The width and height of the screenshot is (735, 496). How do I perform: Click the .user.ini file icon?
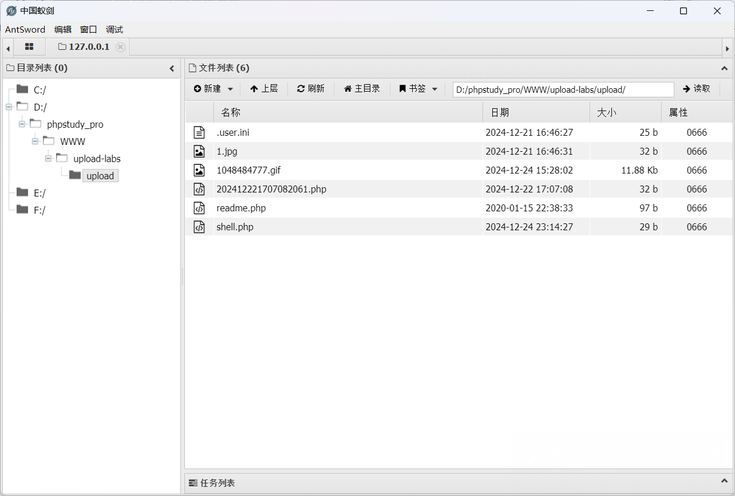[x=199, y=132]
